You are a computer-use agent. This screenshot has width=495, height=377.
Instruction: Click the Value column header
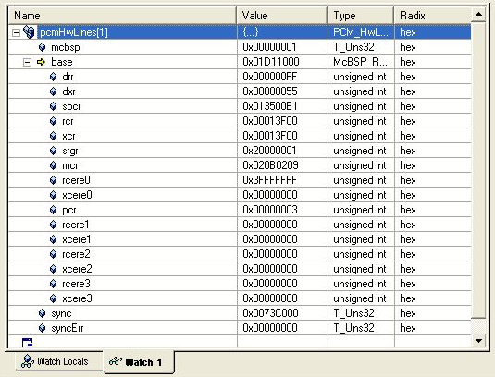click(282, 16)
